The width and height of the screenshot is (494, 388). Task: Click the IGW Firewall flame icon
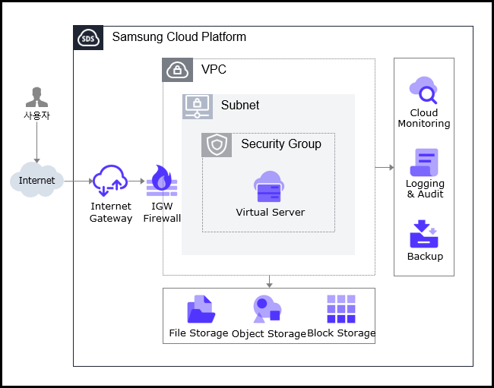tap(162, 181)
